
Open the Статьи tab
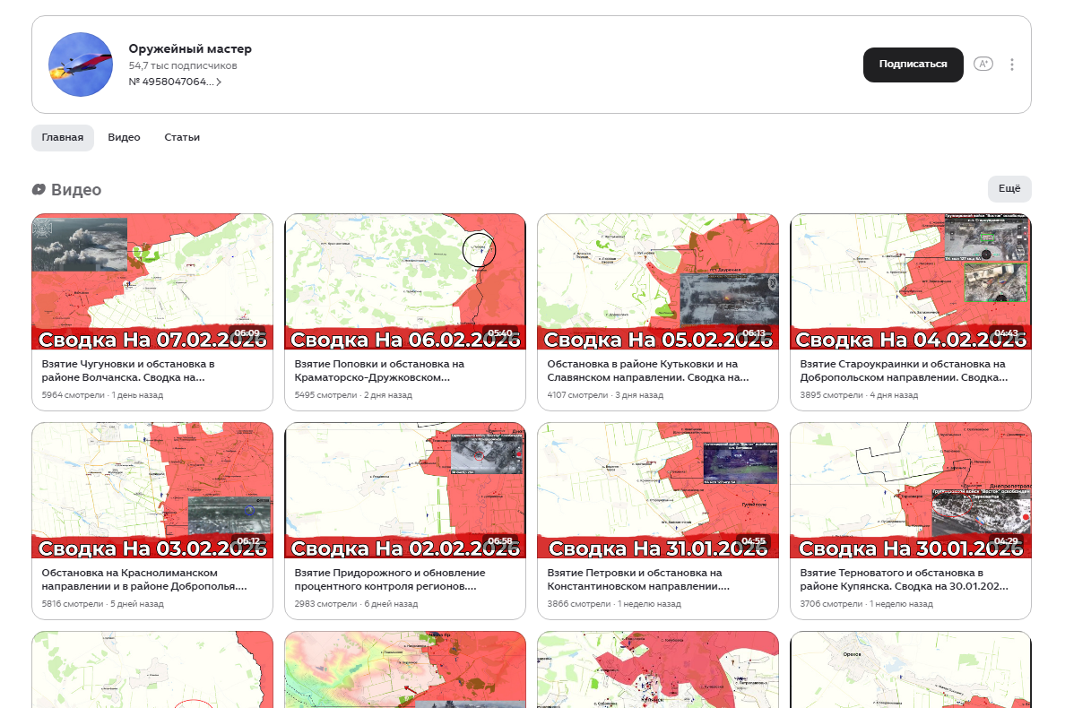pos(182,138)
